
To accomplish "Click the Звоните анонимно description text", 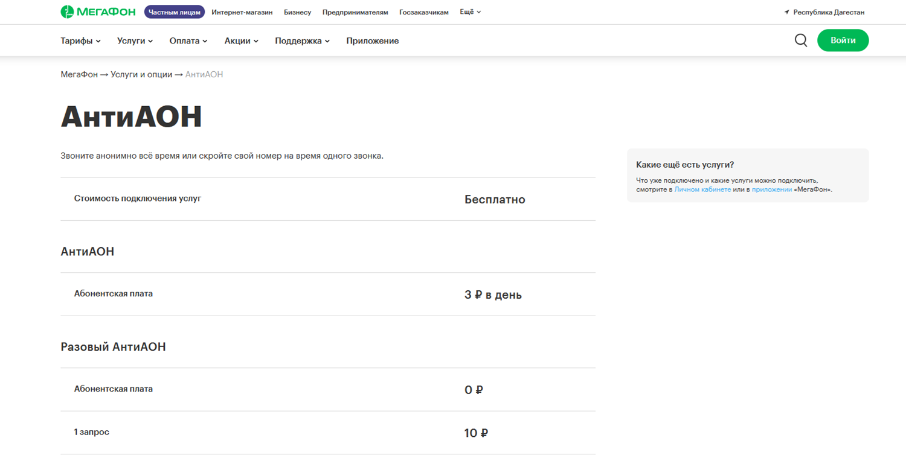I will (222, 156).
